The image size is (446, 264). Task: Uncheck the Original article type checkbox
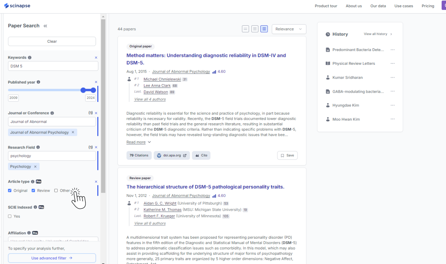[10, 191]
